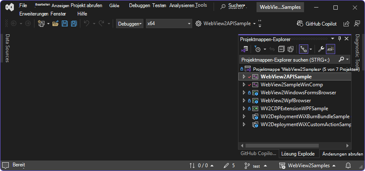Click the Undo arrow
Viewport: 365px width, 171px height.
[x=87, y=23]
